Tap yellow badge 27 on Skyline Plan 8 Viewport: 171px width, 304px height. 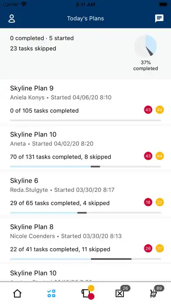click(x=160, y=249)
